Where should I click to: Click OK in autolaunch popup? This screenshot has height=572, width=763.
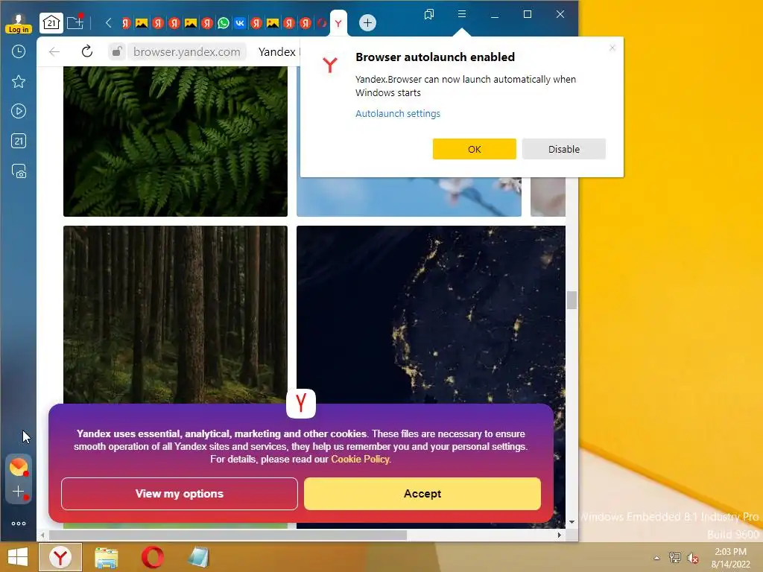(475, 149)
